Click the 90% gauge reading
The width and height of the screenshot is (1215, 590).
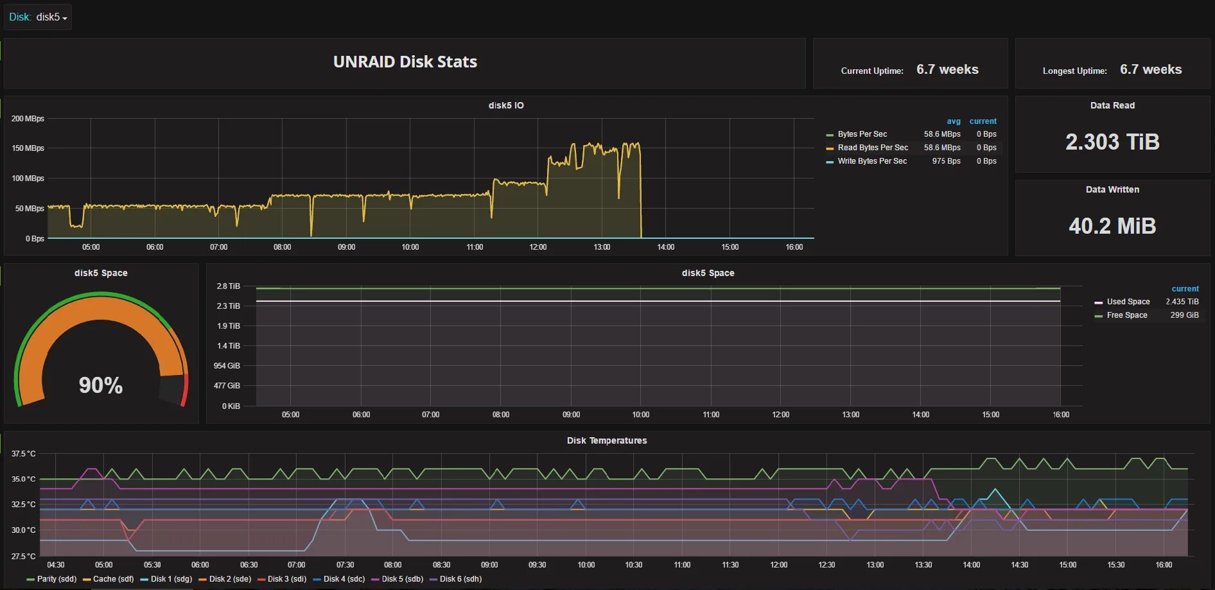101,385
